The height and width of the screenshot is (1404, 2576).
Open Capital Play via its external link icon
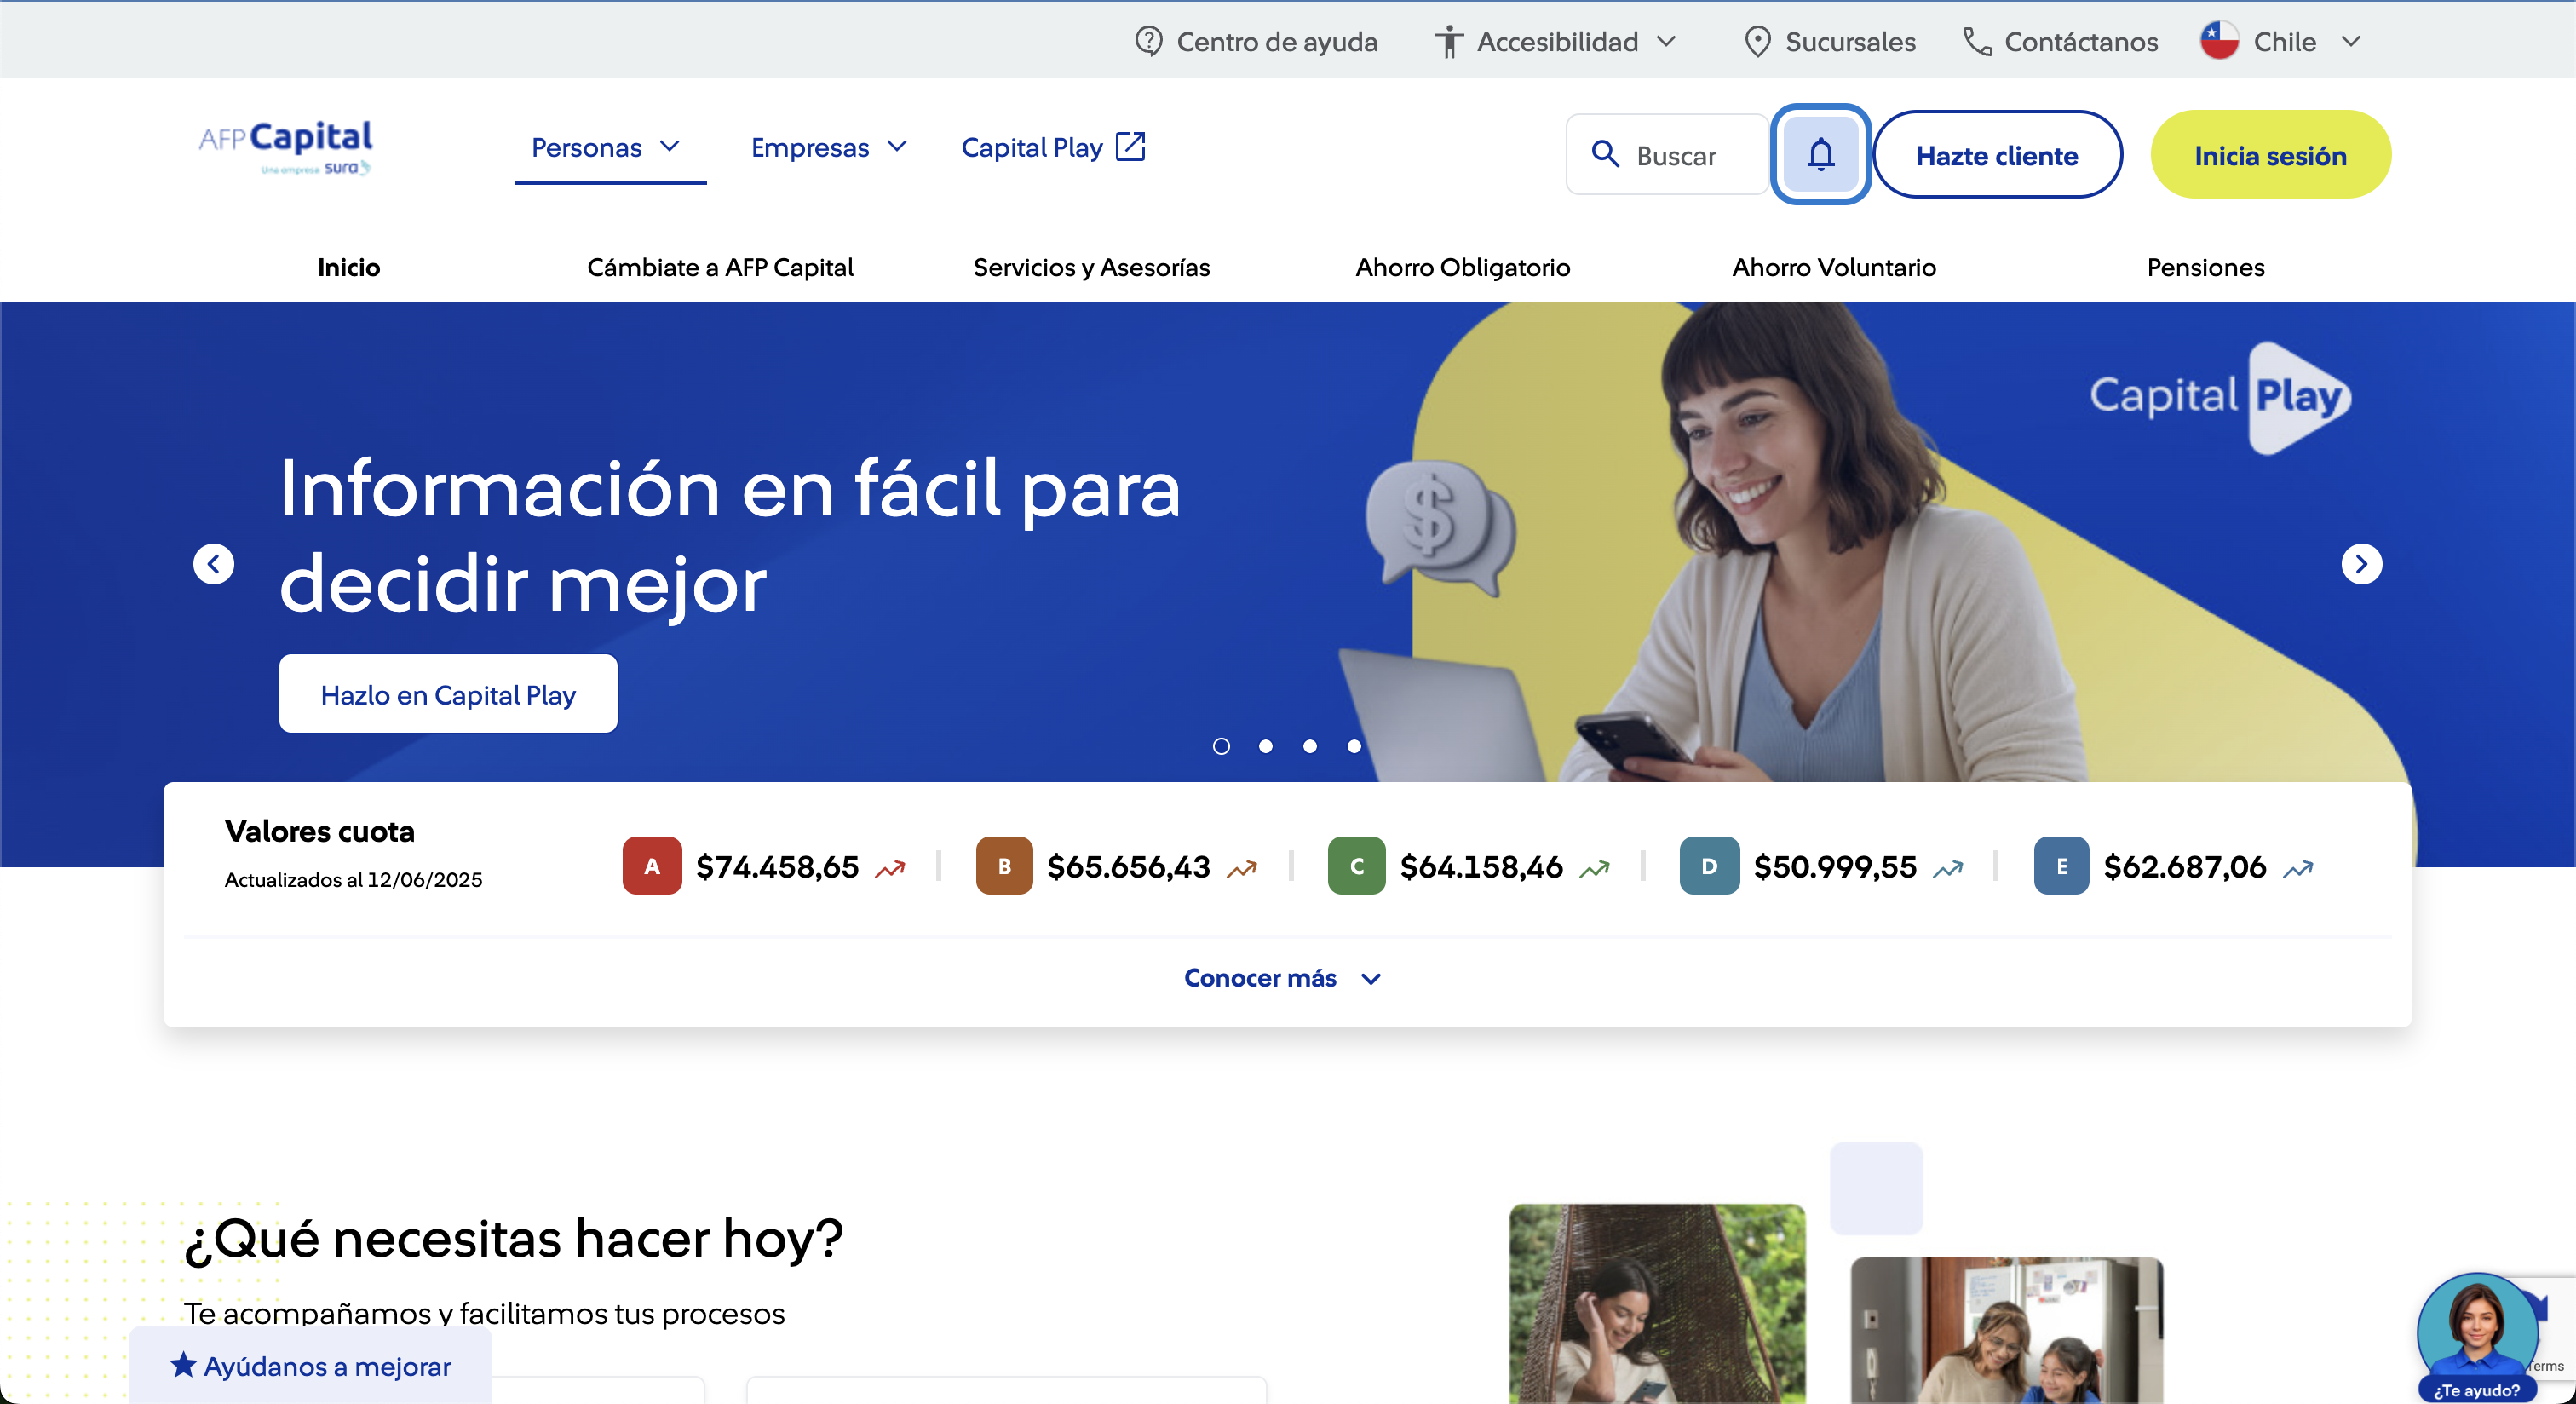1131,146
